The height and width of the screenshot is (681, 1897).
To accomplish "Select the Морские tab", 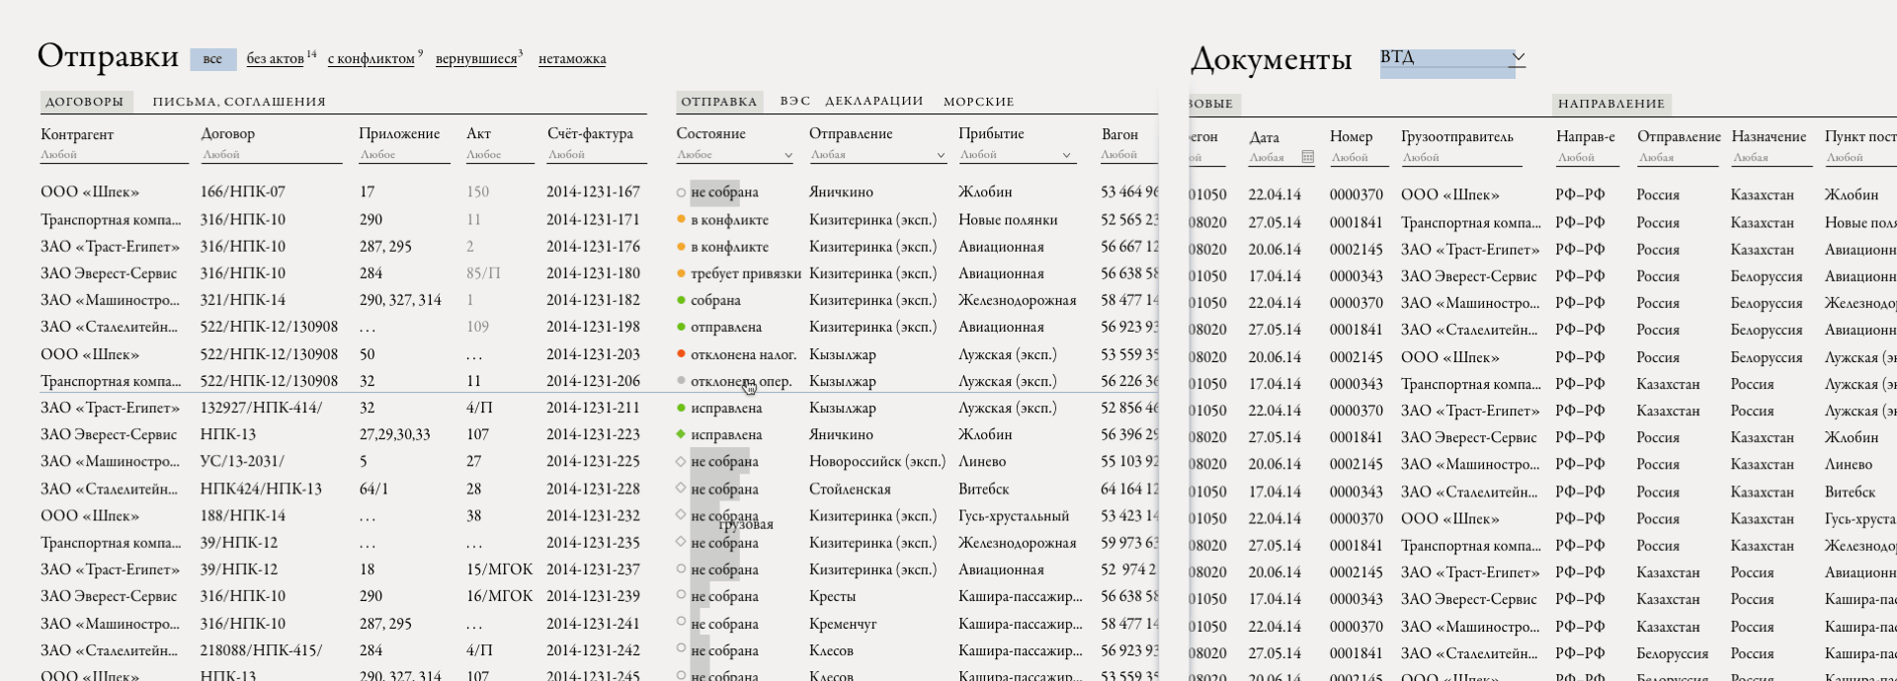I will [978, 102].
